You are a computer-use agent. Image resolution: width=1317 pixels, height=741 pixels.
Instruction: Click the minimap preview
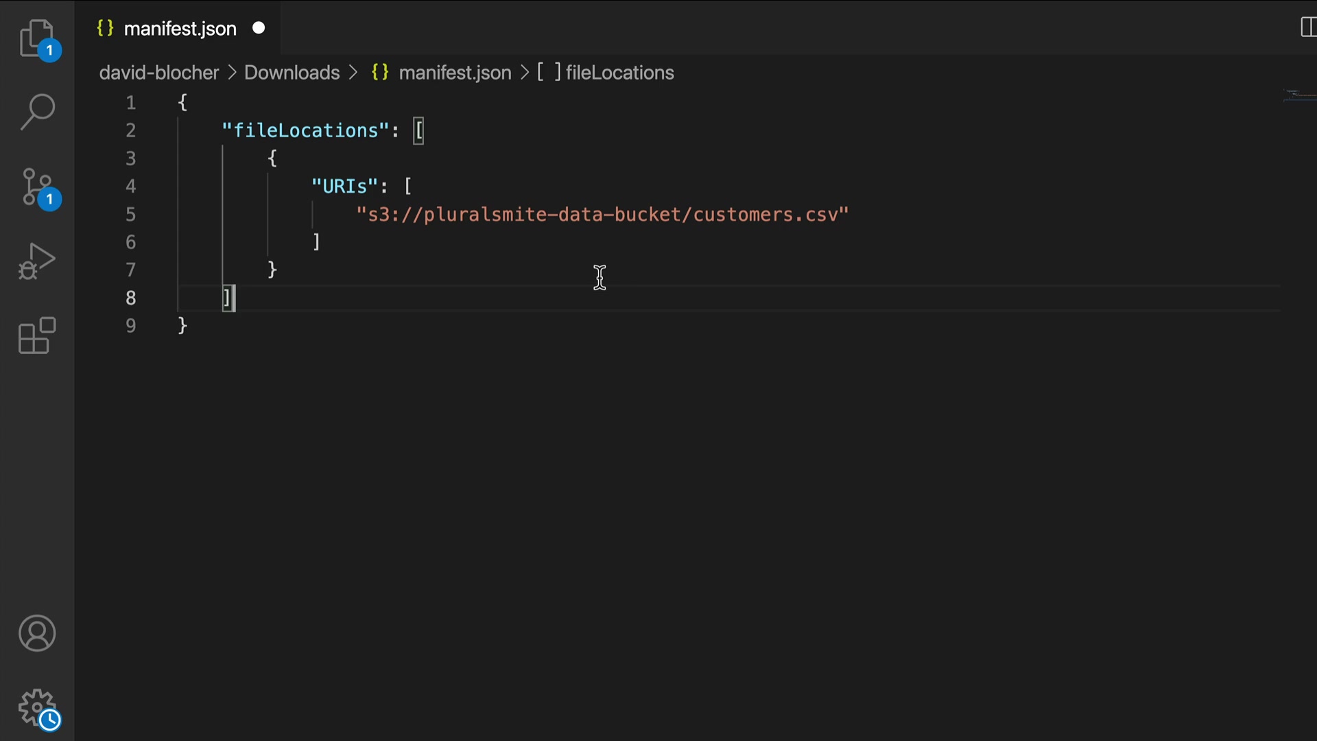1298,95
